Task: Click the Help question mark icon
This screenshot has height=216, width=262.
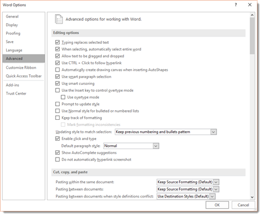Action: tap(236, 5)
